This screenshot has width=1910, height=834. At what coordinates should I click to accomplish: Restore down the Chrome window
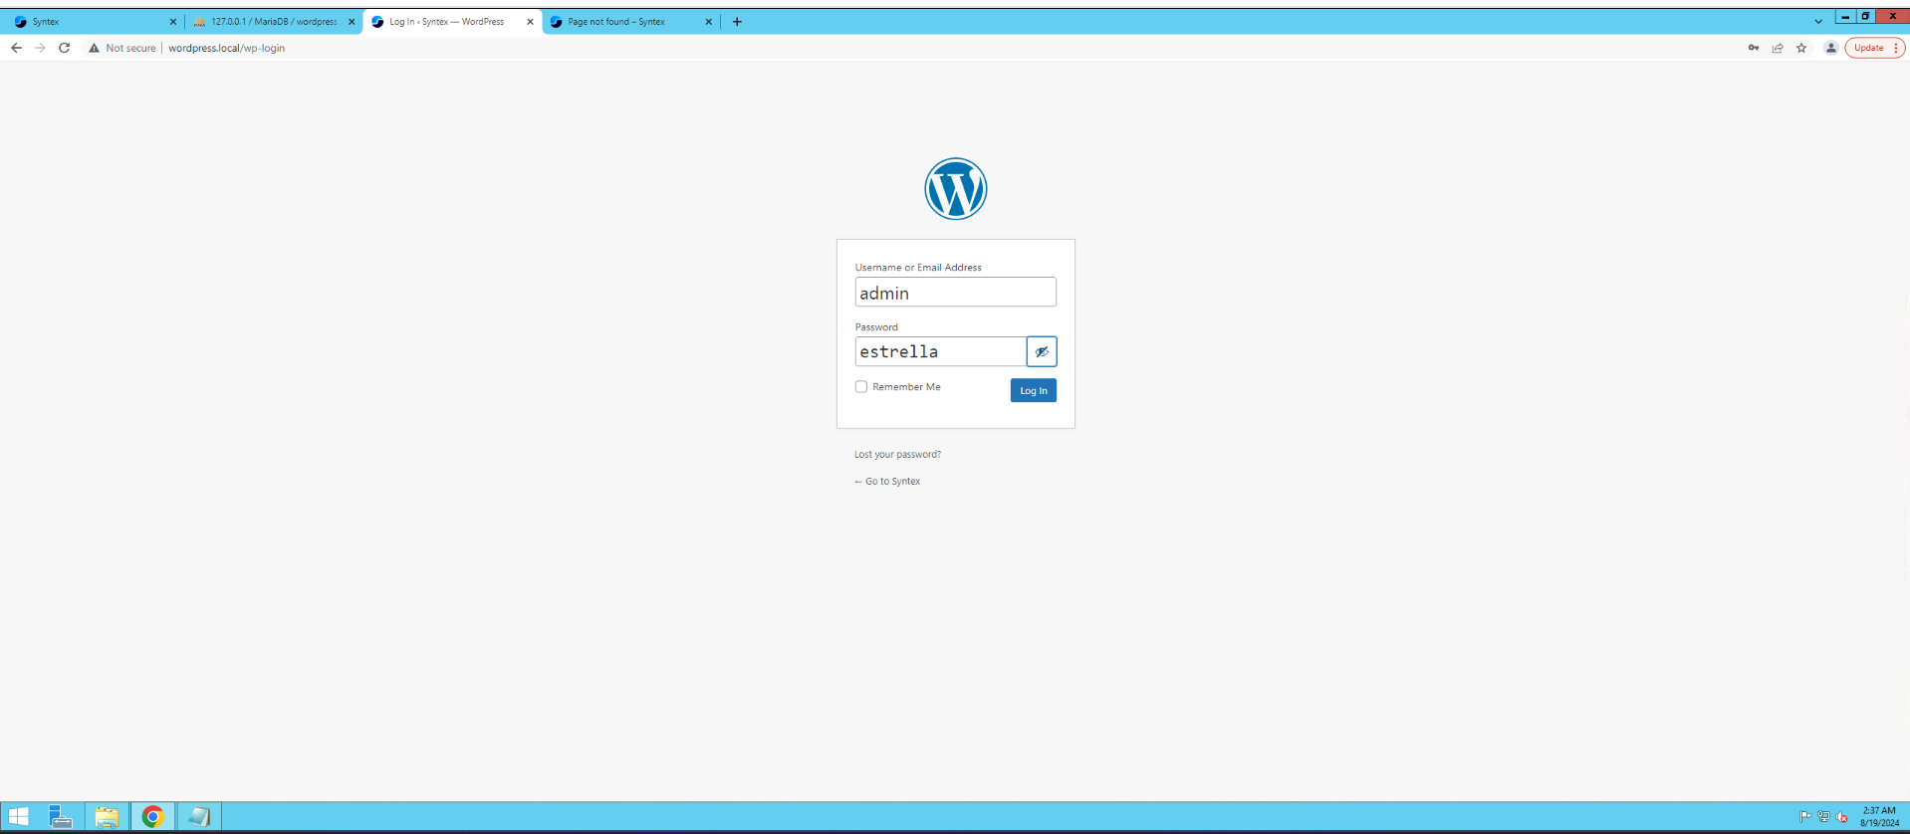pos(1865,16)
